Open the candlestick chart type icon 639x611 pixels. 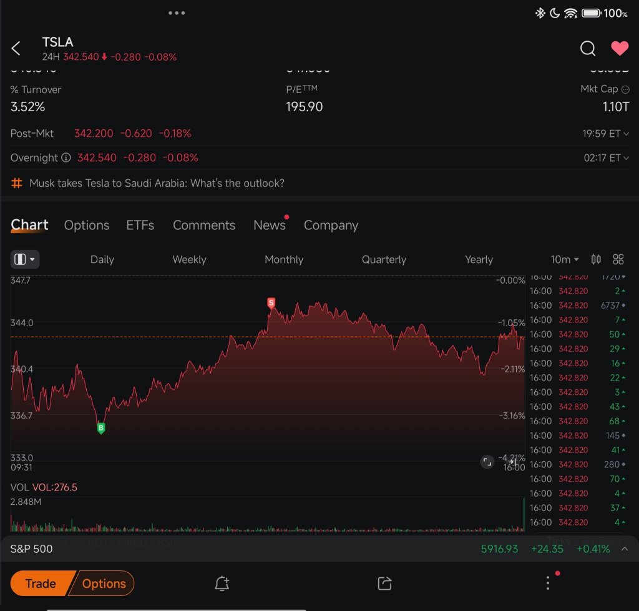coord(596,259)
